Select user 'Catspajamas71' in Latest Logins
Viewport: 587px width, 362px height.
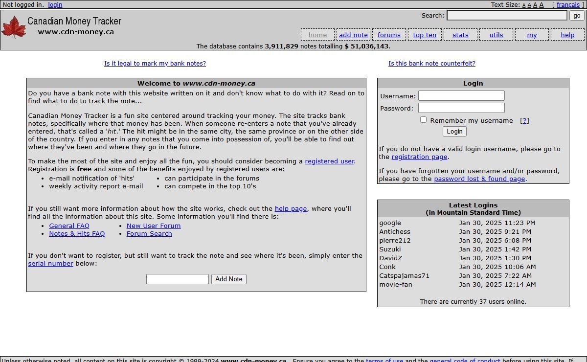pos(404,275)
